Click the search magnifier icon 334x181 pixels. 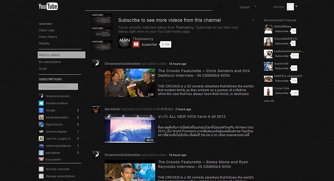221,7
